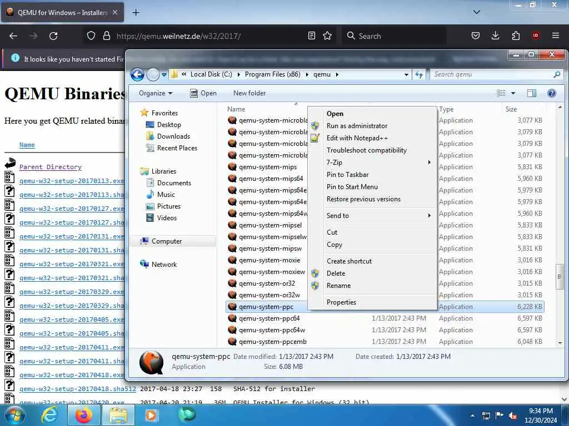The height and width of the screenshot is (426, 569).
Task: Select Favorites star in navigation pane
Action: pos(144,113)
